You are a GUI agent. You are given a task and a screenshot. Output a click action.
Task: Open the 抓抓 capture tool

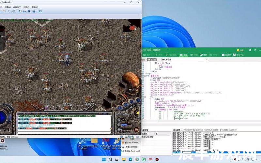point(203,55)
